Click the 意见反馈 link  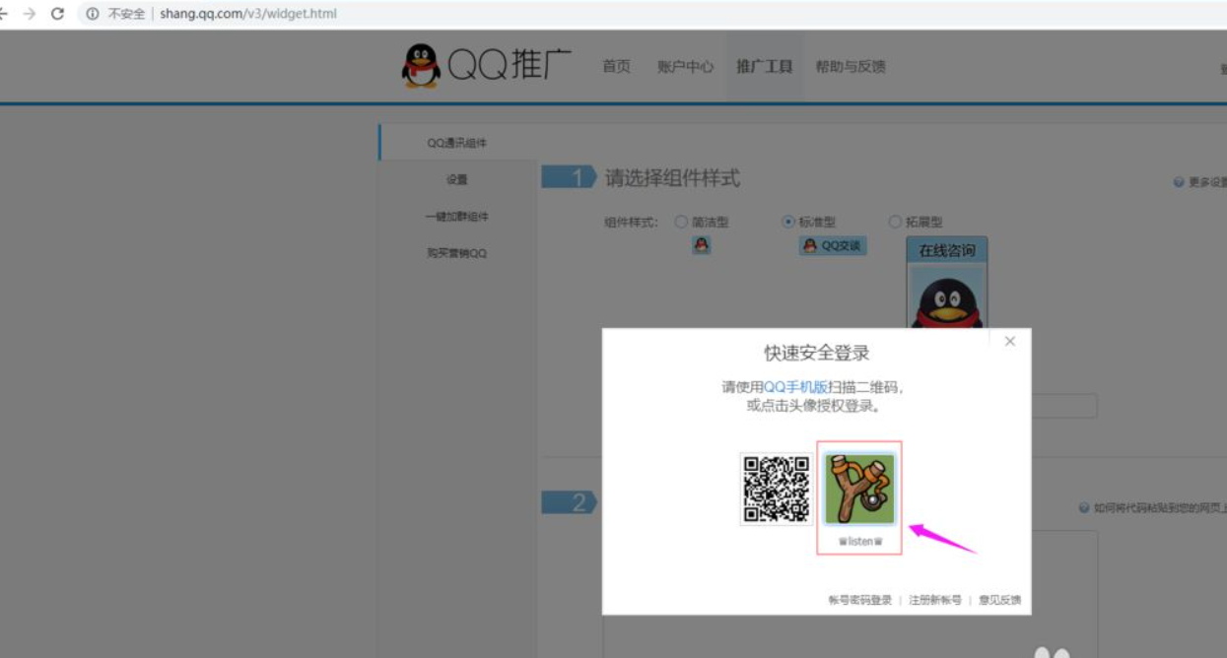click(x=999, y=600)
